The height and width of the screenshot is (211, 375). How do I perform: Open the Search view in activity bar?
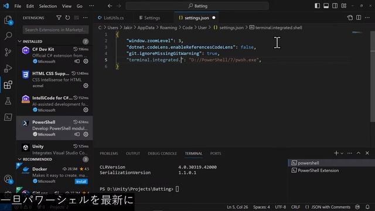coord(8,36)
